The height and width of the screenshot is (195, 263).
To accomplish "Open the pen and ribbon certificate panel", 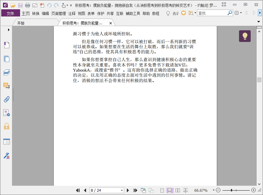I will (x=7, y=156).
